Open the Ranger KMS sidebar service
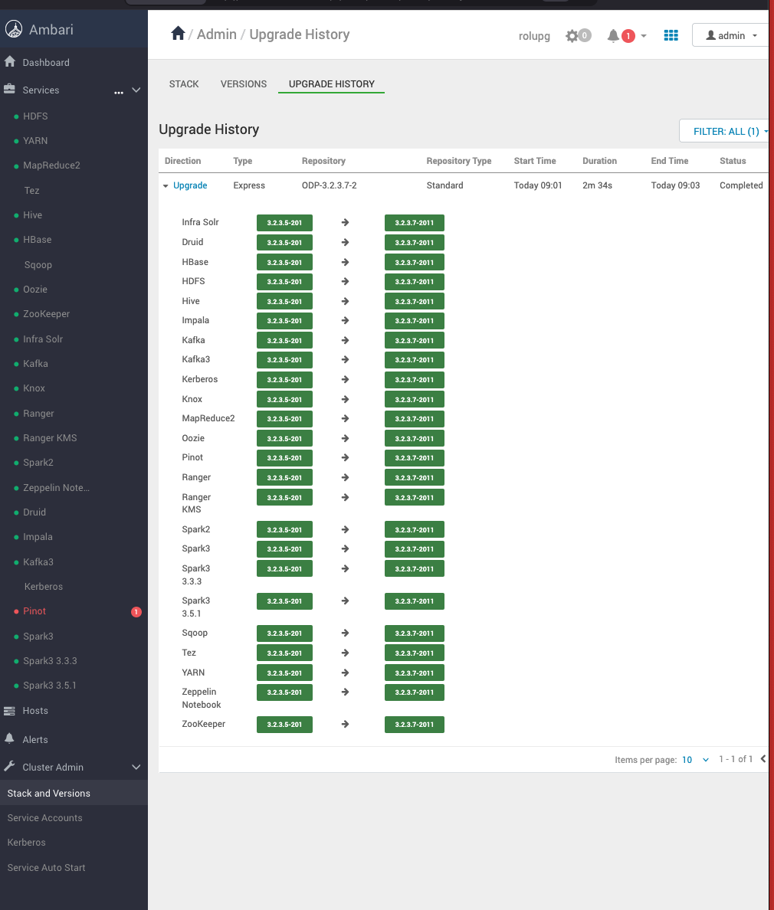774x910 pixels. pyautogui.click(x=50, y=437)
